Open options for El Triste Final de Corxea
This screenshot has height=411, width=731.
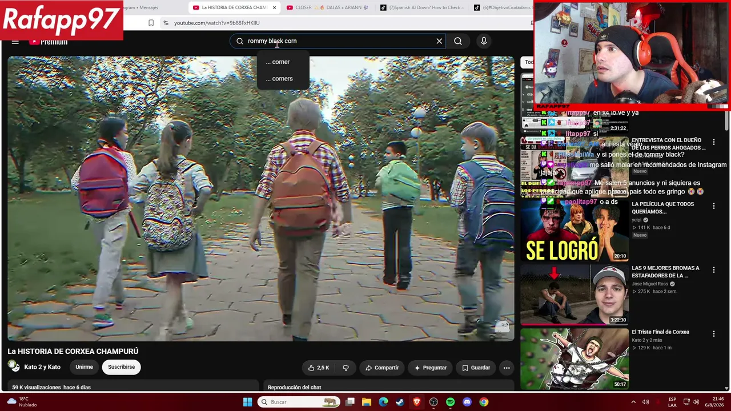[x=713, y=333]
